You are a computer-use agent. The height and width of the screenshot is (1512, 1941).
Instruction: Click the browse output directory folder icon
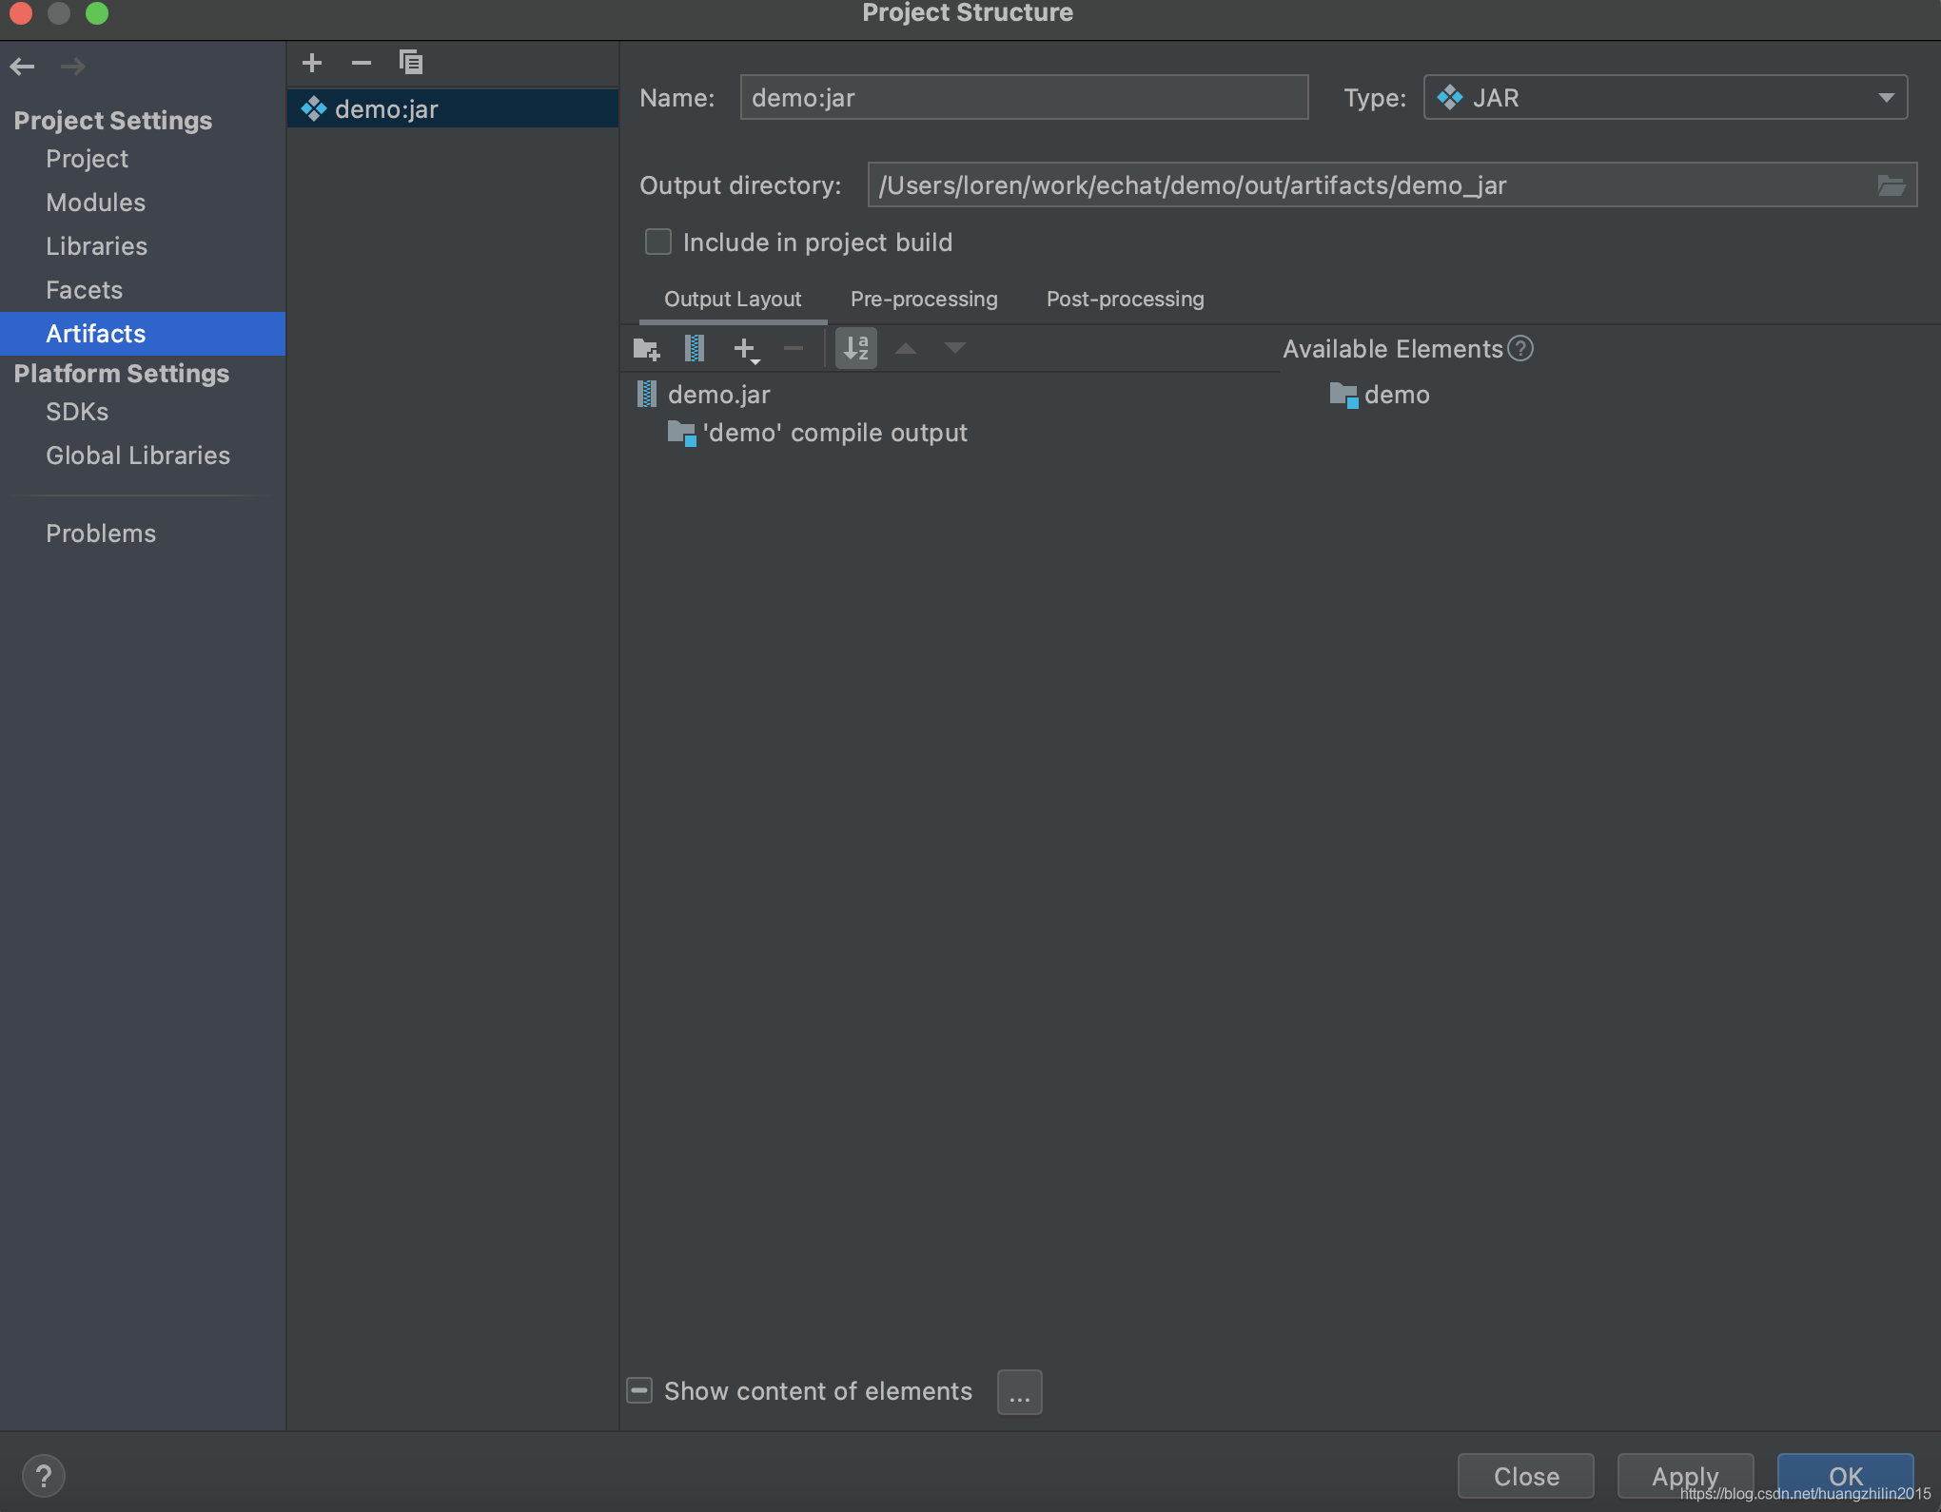(1891, 185)
